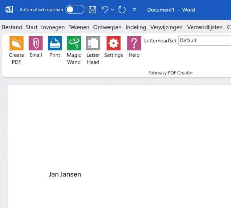Expand the Undo history dropdown arrow

point(112,10)
